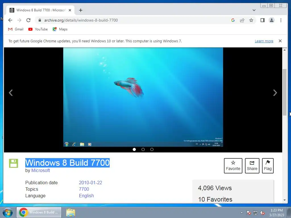Image resolution: width=291 pixels, height=218 pixels.
Task: Show next image in carousel
Action: click(x=275, y=93)
